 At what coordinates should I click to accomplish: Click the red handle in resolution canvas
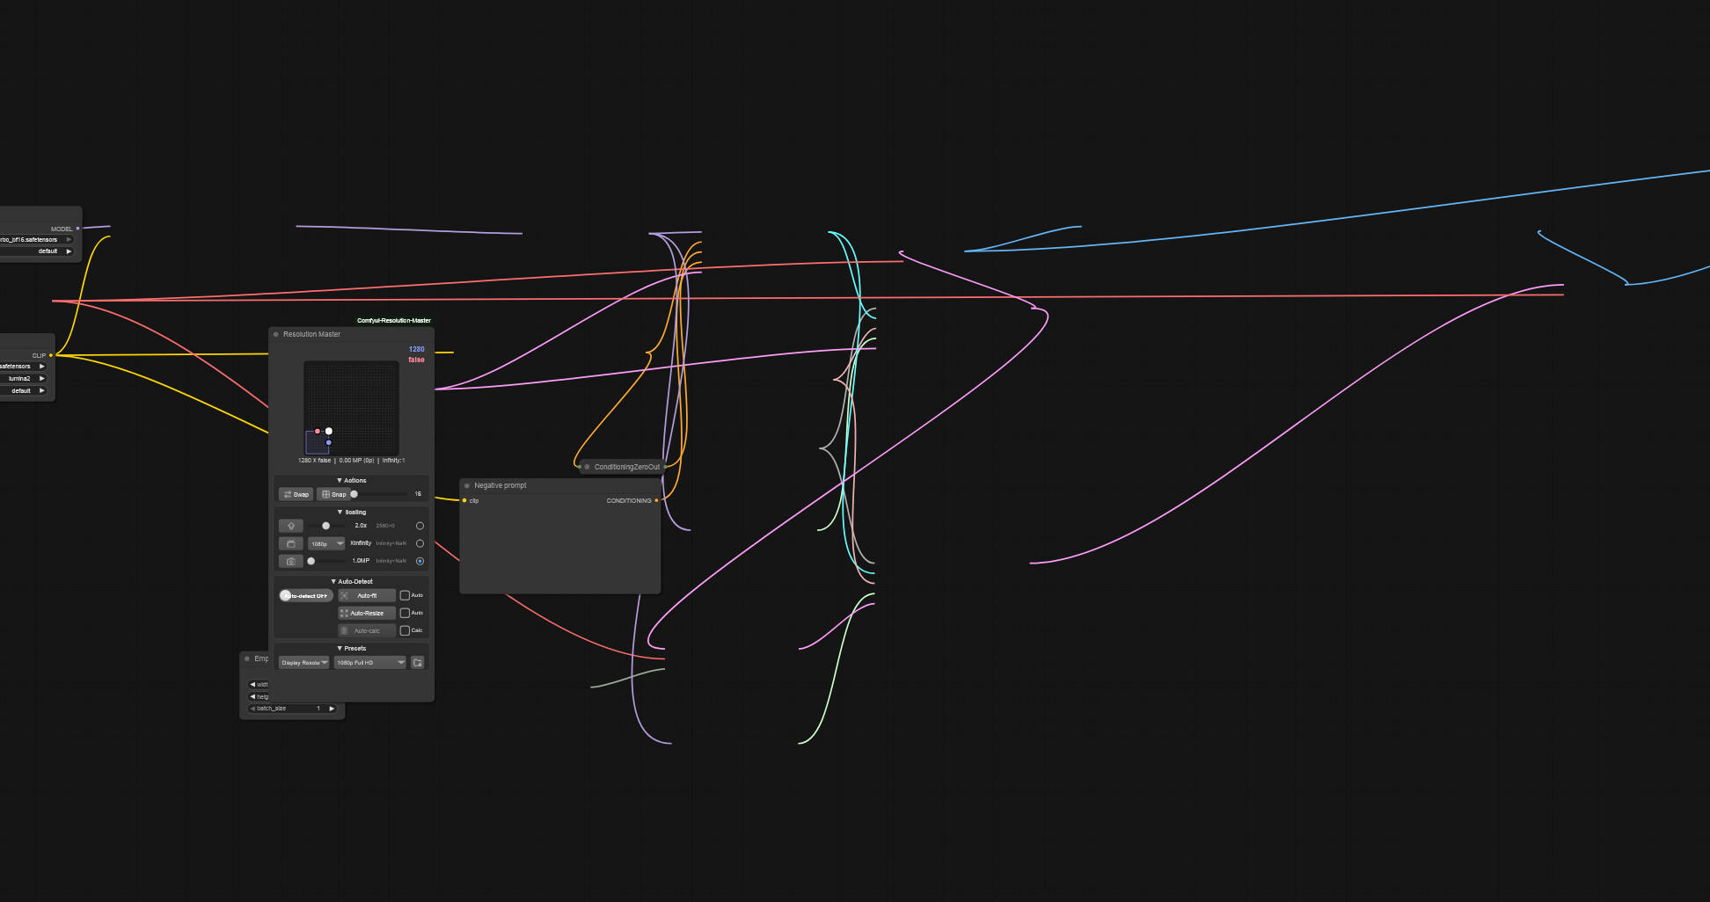[x=318, y=431]
